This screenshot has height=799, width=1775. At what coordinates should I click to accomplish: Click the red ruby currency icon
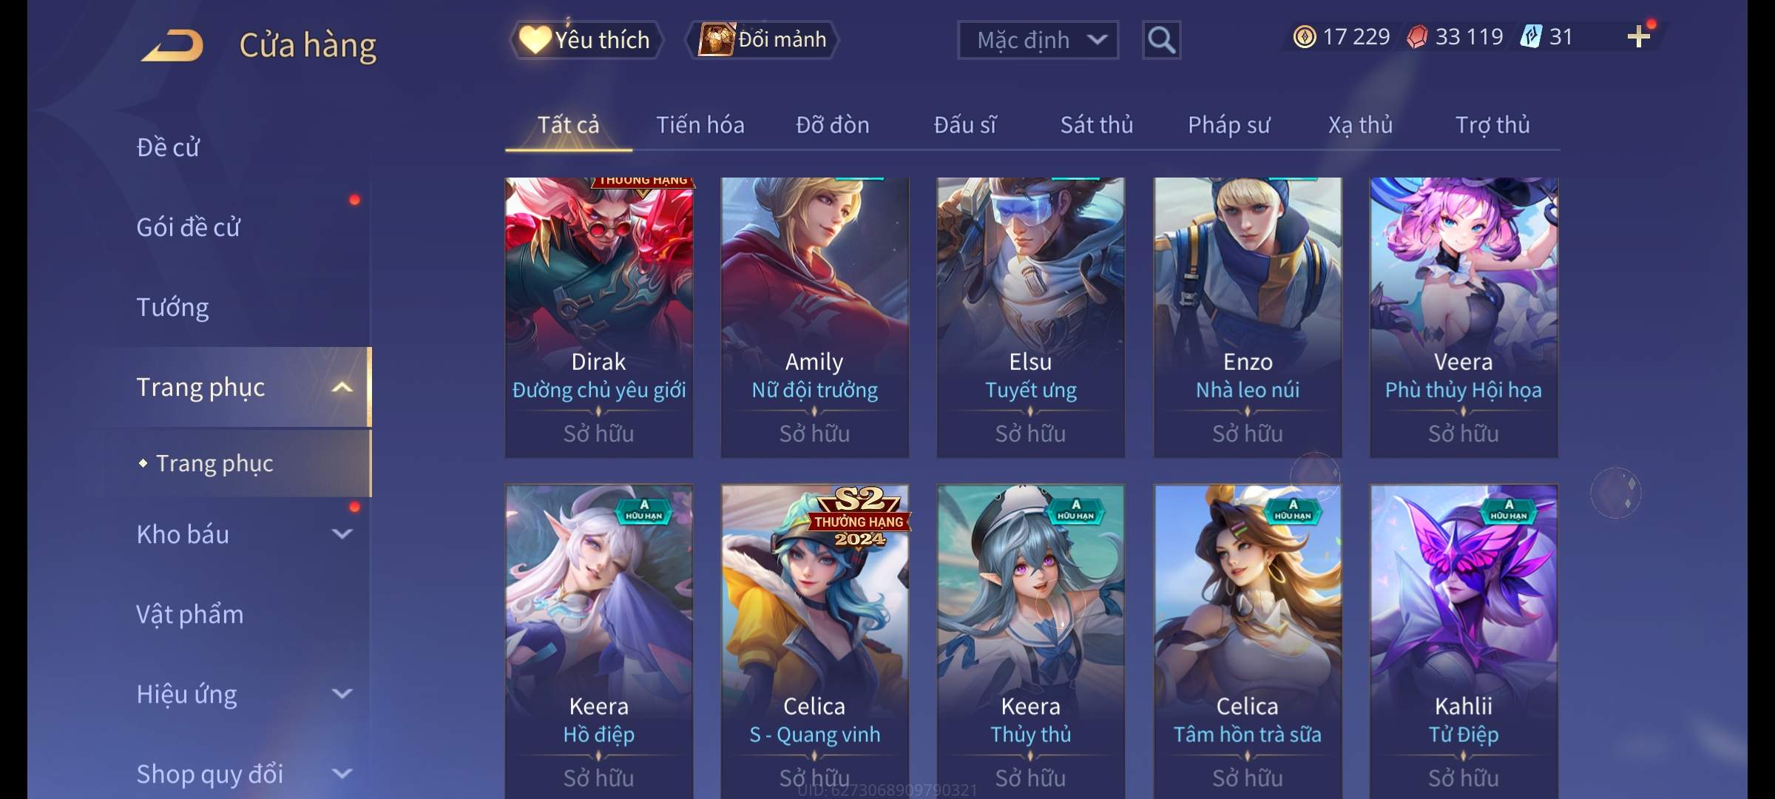(x=1417, y=37)
